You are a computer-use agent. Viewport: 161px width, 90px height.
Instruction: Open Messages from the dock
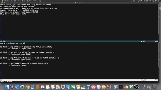click(68, 87)
